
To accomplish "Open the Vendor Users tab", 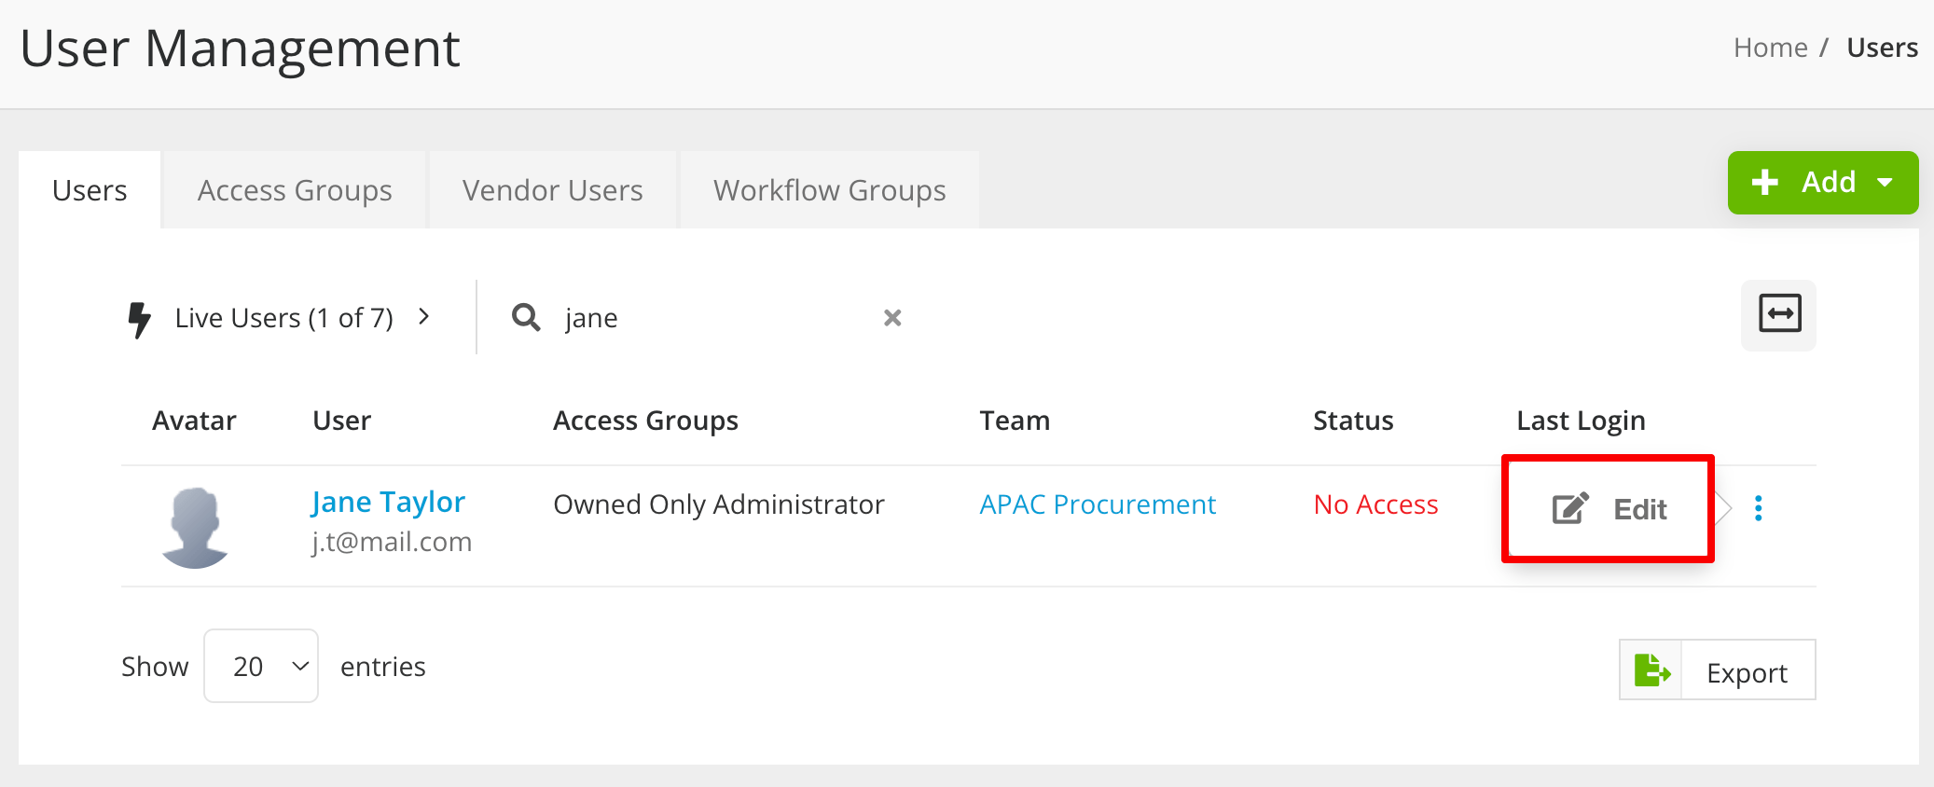I will [x=553, y=190].
